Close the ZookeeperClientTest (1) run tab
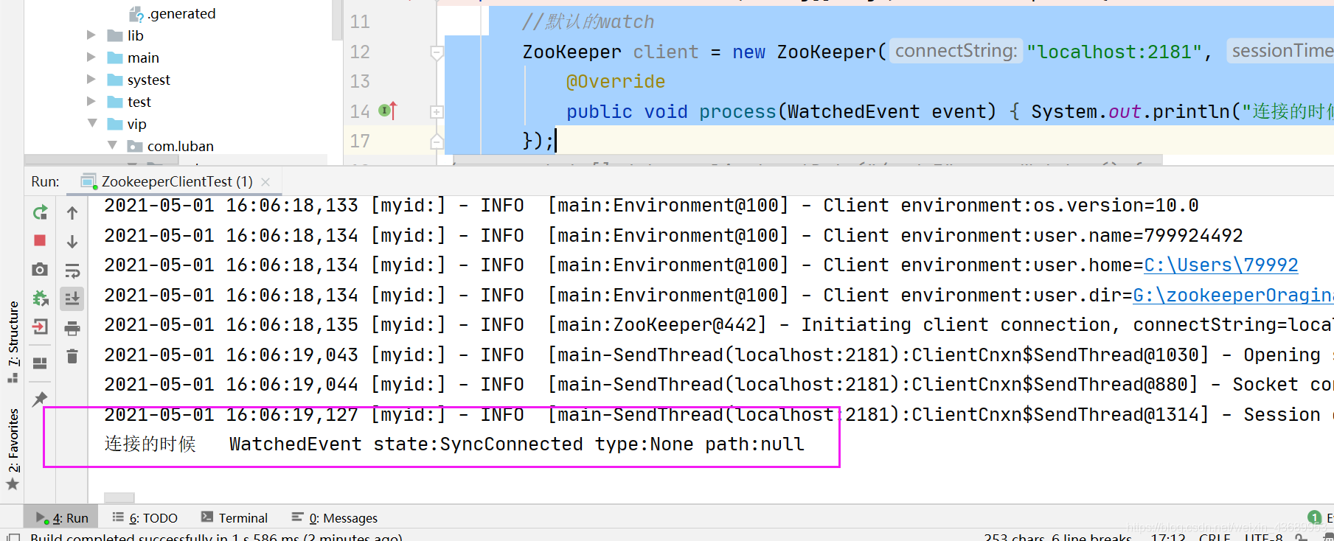This screenshot has height=541, width=1334. (x=265, y=181)
